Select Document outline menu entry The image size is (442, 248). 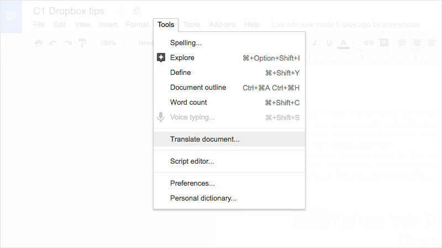click(x=229, y=88)
